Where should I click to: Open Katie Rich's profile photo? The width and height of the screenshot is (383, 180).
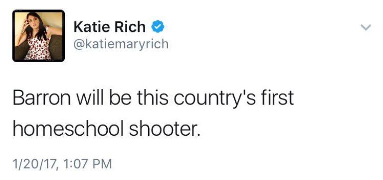coord(38,36)
